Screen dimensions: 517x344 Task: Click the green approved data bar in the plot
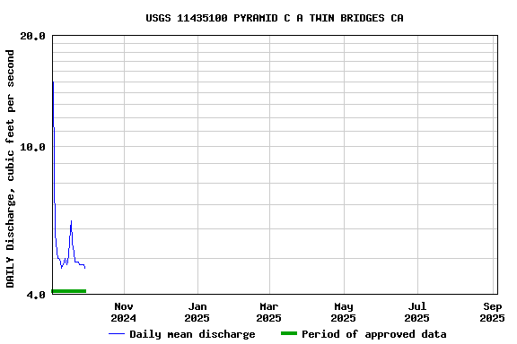pyautogui.click(x=69, y=291)
